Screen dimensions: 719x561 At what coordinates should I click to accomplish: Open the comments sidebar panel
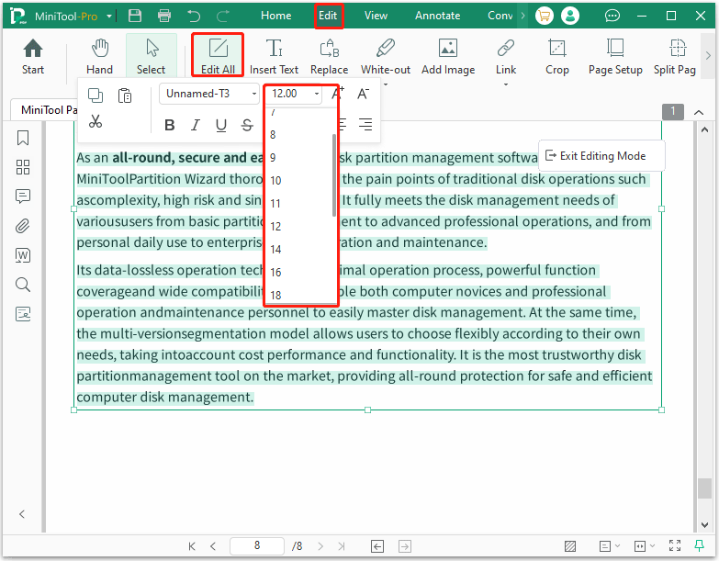tap(23, 196)
